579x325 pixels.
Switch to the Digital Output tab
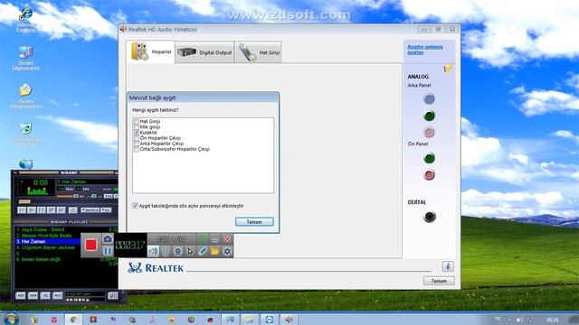204,52
